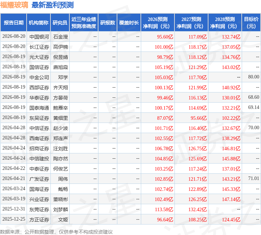This screenshot has height=235, width=261.
Task: Click the 147.14亿 forecast value
Action: point(231,199)
